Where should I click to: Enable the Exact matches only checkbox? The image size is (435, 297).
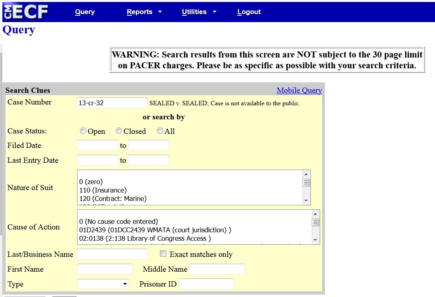pos(163,254)
